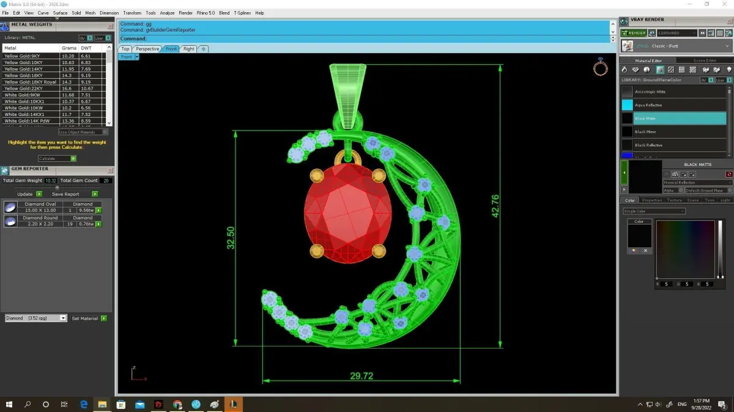Open the Diamond 3.52 spg material dropdown
This screenshot has width=734, height=412.
[x=35, y=318]
